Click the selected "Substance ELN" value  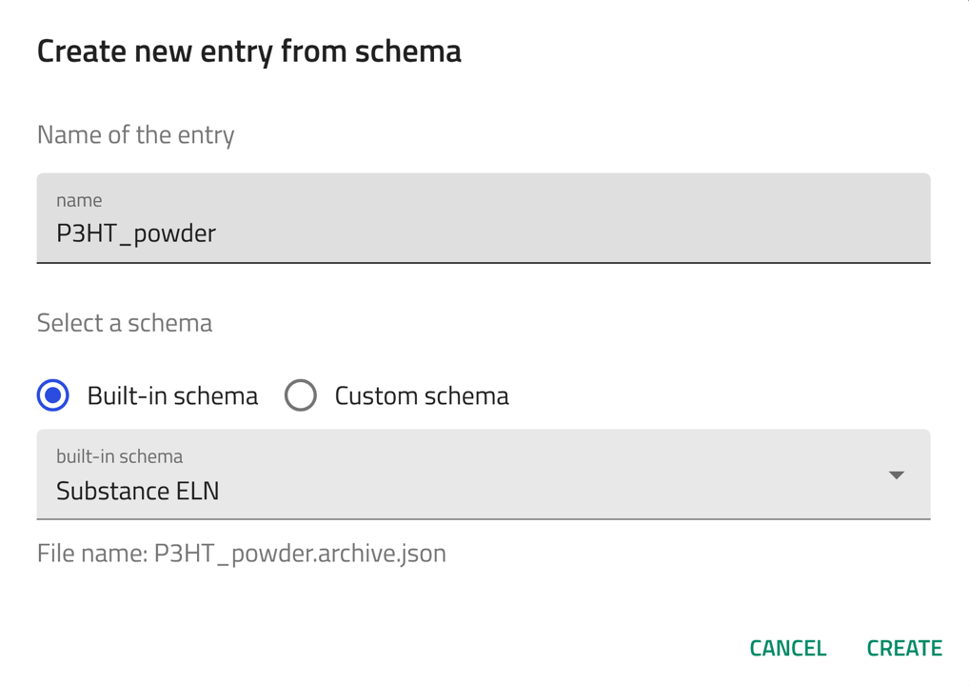[x=138, y=491]
